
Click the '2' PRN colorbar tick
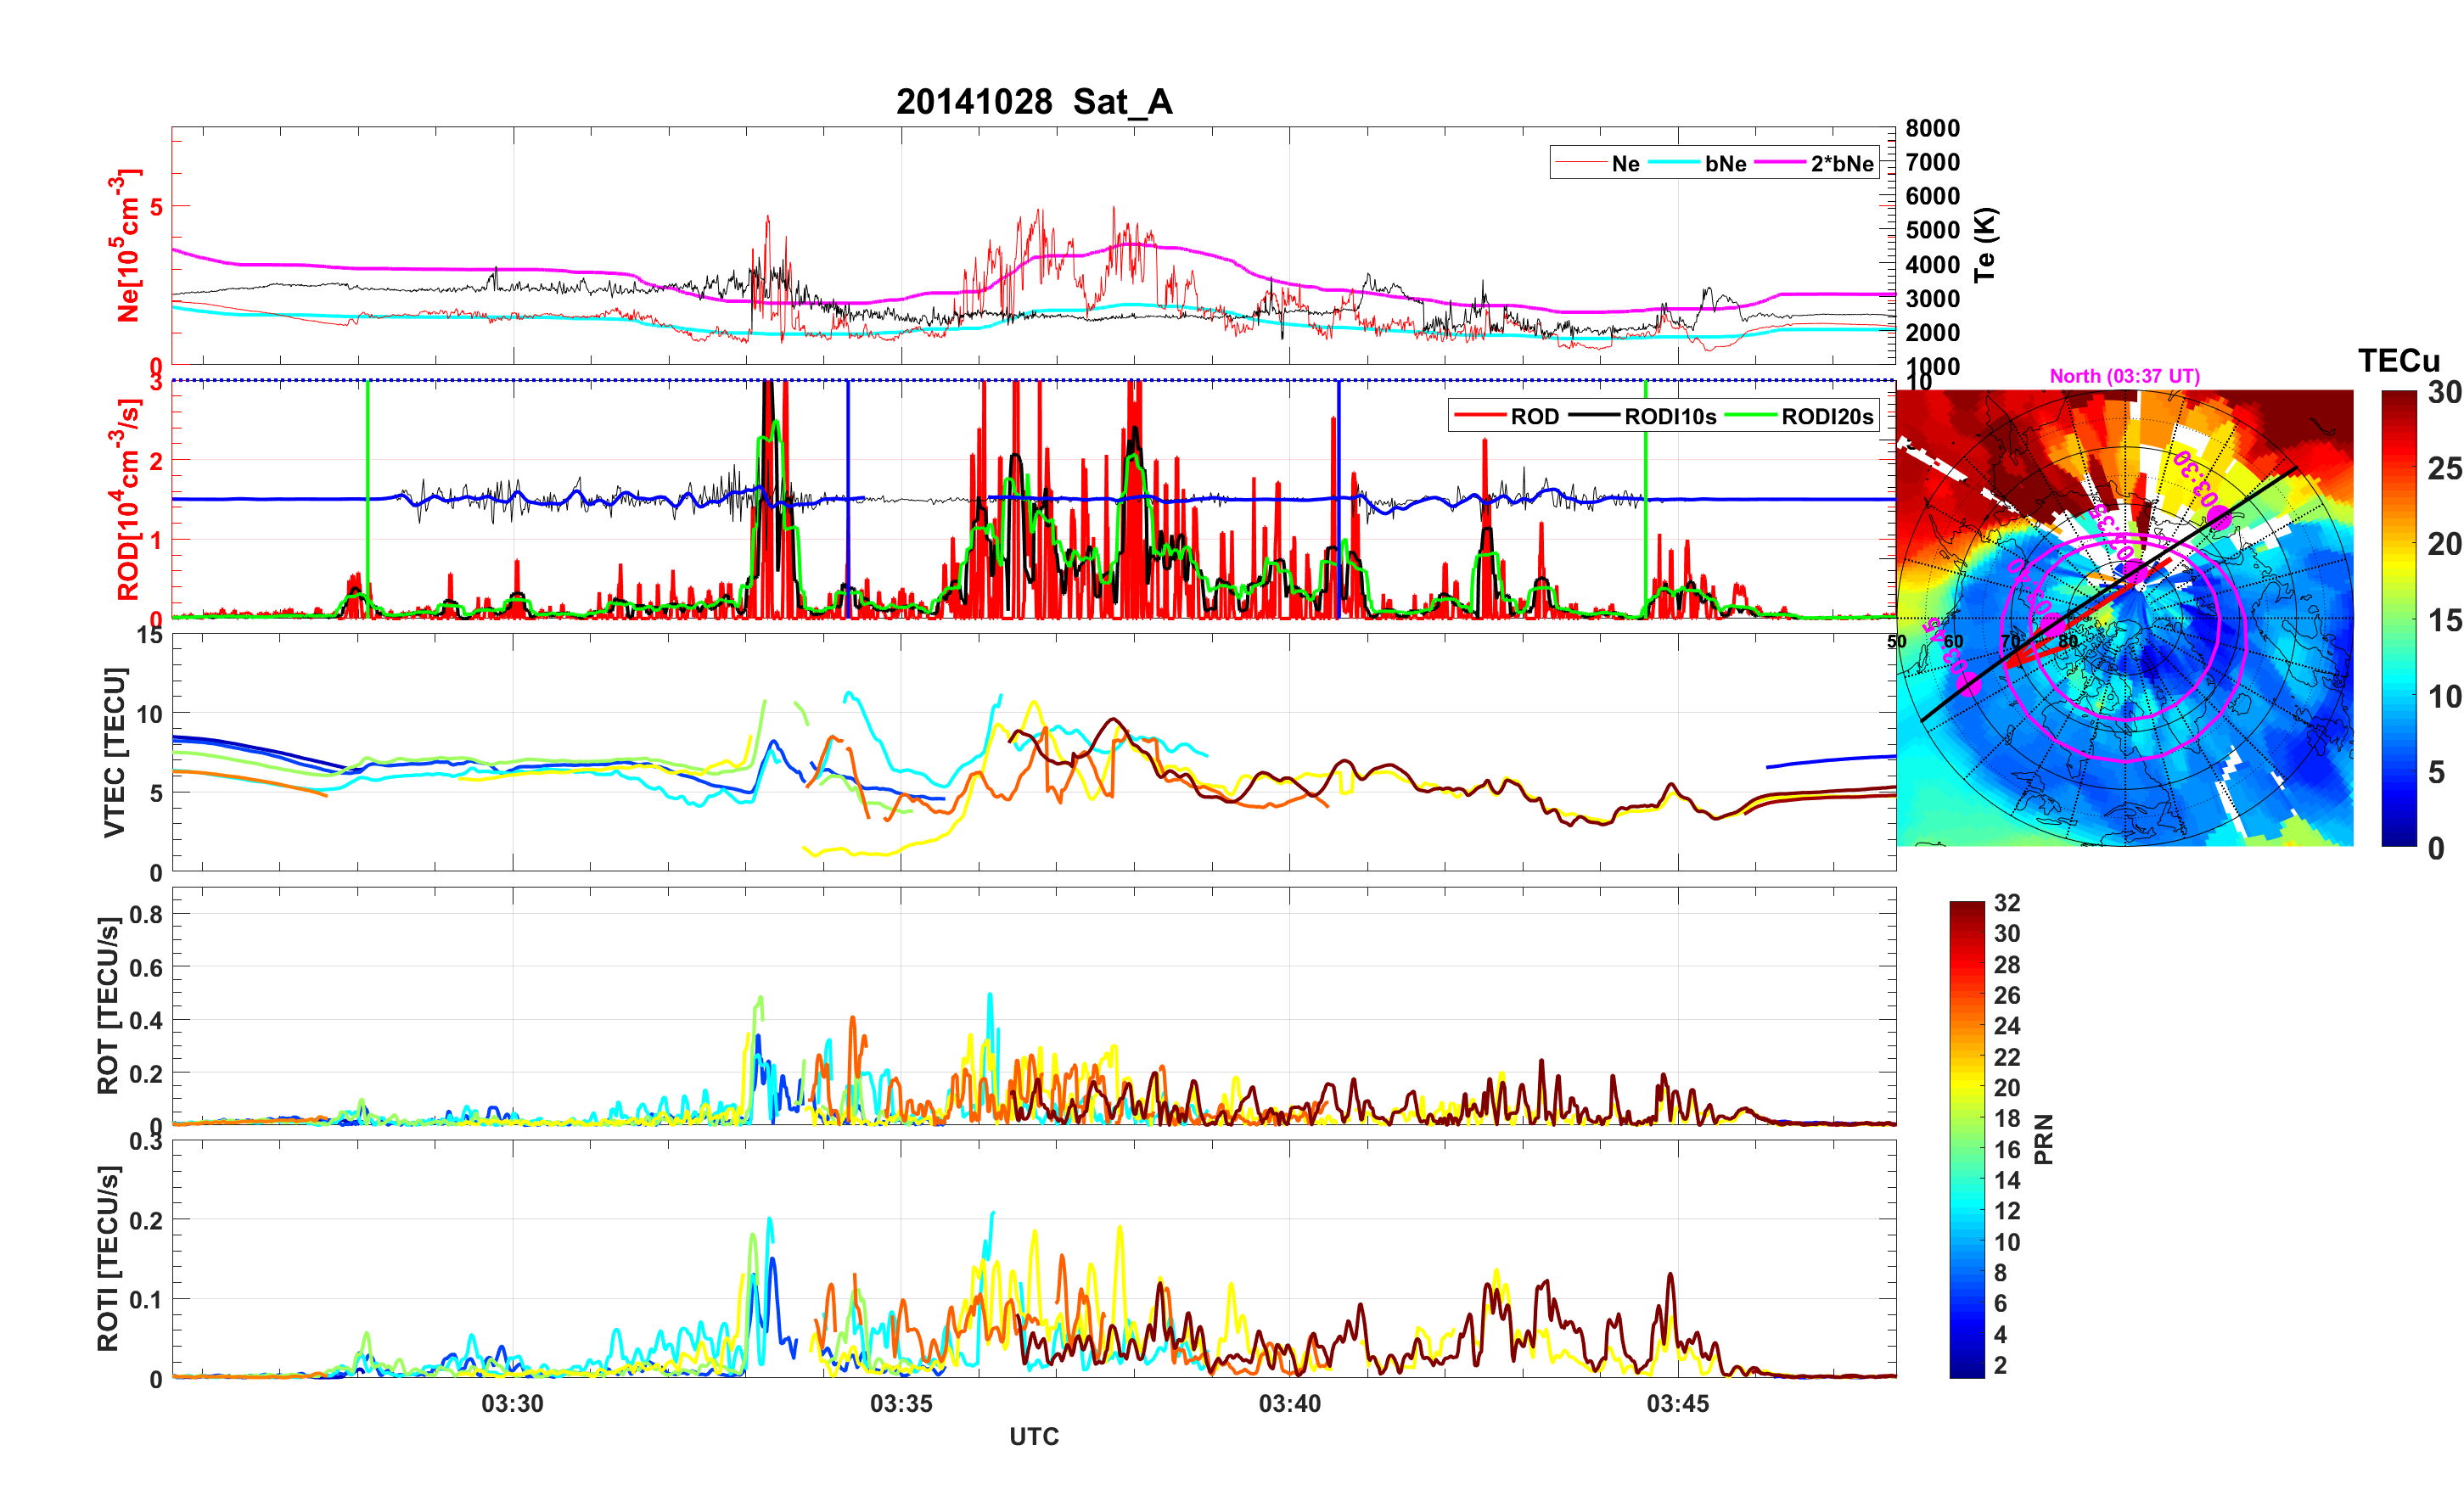[x=2000, y=1365]
